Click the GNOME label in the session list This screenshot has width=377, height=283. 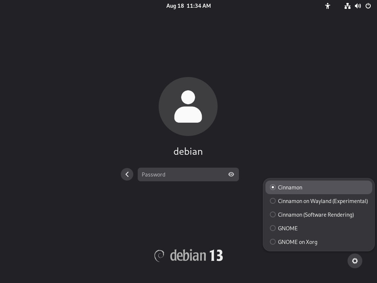coord(288,228)
